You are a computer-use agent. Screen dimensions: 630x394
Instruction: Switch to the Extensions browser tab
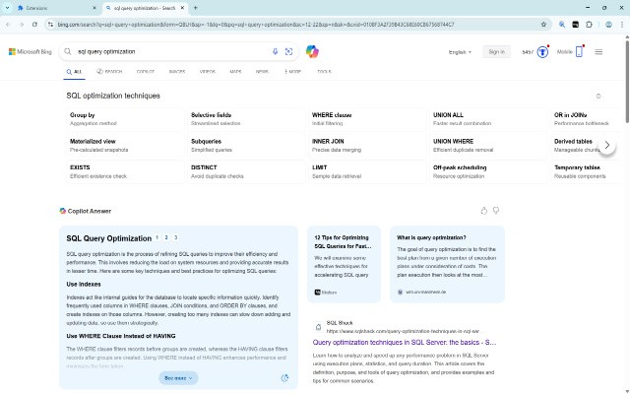(55, 8)
